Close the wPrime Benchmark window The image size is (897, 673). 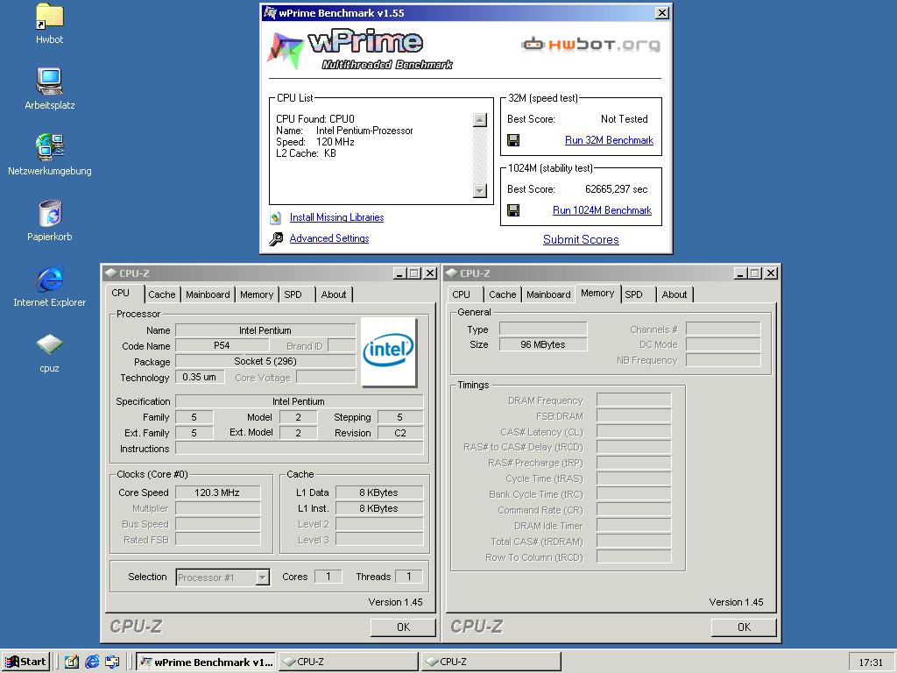click(x=662, y=12)
